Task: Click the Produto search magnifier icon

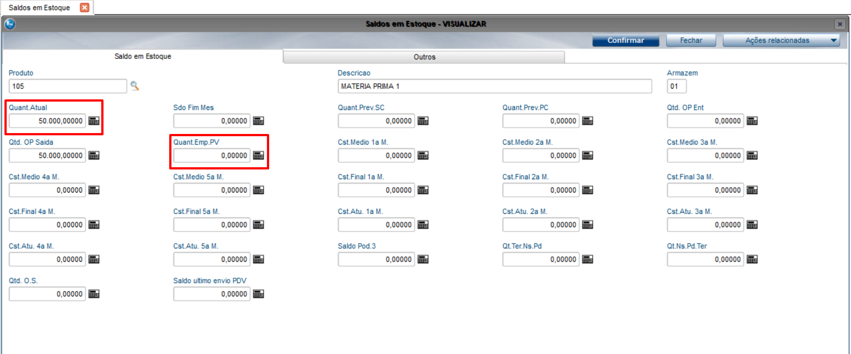Action: click(135, 86)
